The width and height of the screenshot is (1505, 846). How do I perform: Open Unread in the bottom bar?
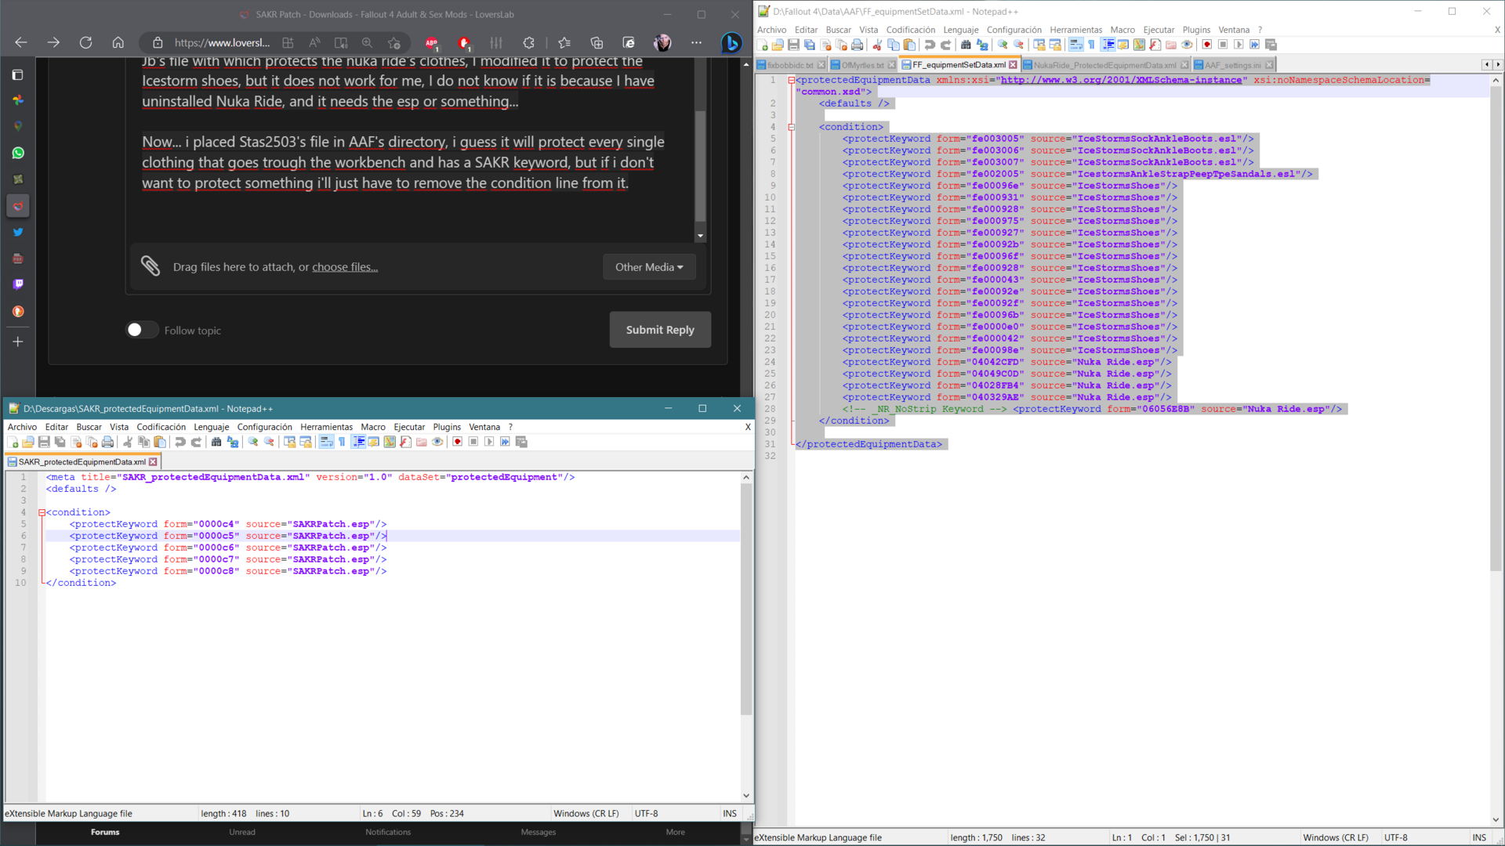tap(242, 832)
